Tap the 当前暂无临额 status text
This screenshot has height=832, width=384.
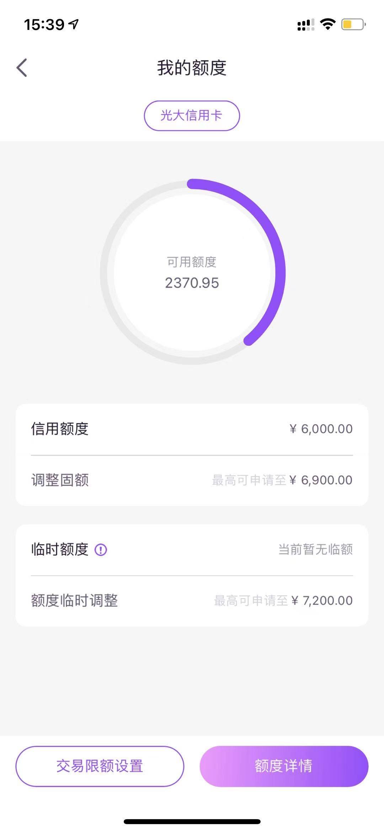pyautogui.click(x=316, y=549)
